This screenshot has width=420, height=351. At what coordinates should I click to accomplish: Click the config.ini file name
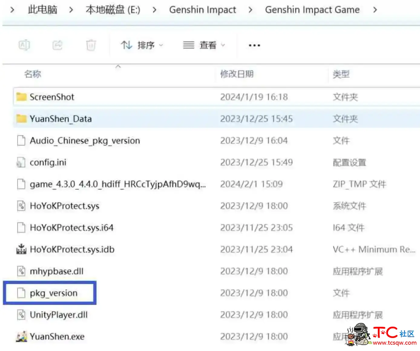(48, 162)
